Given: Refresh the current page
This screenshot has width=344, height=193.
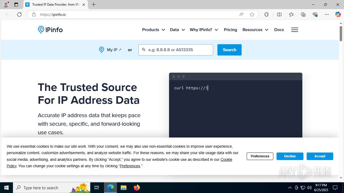Looking at the screenshot, I should tap(19, 14).
